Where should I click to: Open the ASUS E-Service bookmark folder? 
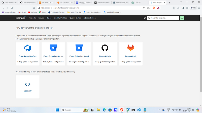74,12
